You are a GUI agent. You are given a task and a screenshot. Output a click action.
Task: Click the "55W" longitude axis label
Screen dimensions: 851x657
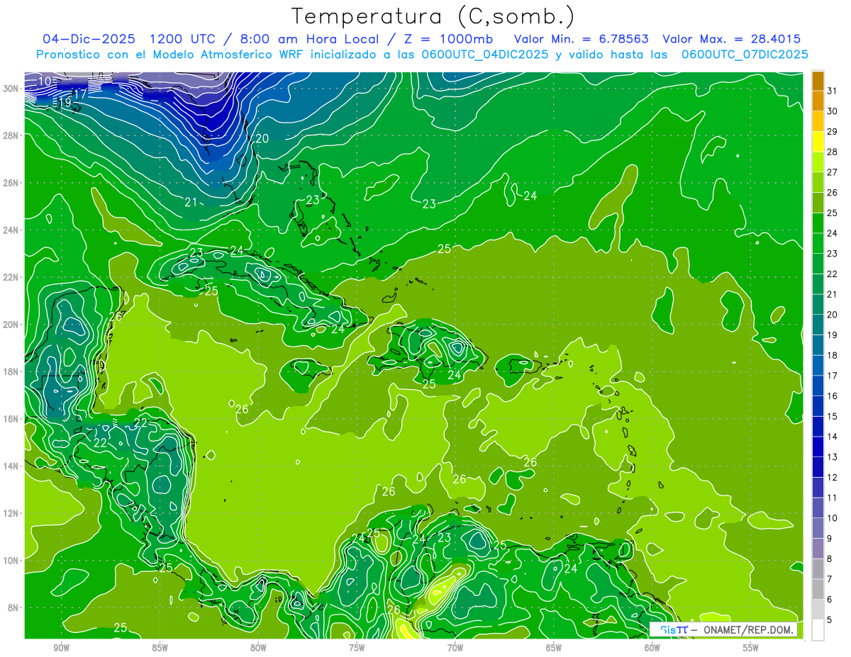tap(750, 648)
